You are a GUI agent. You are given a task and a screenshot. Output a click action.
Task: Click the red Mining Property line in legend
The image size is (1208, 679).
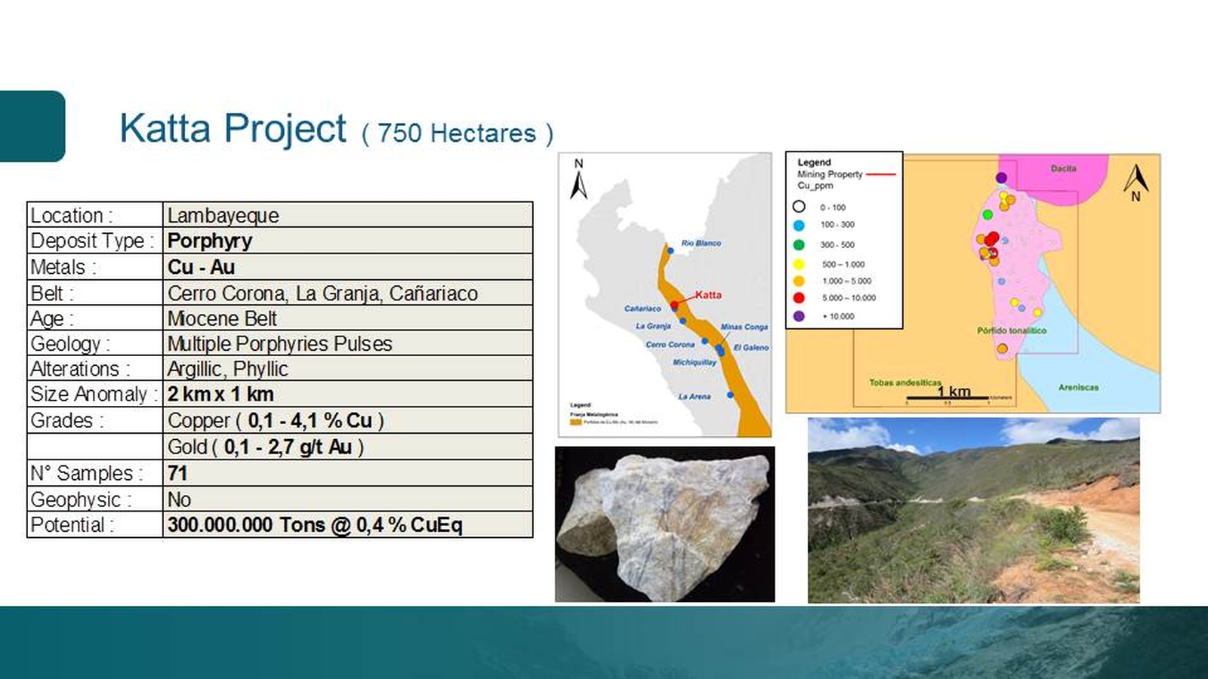(x=880, y=174)
